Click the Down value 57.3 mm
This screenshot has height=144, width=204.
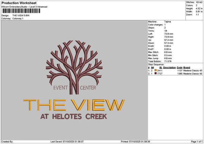pos(169,43)
